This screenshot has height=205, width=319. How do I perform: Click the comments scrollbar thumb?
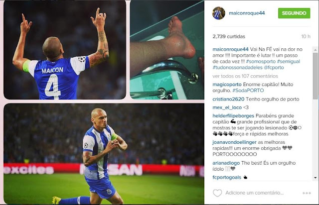316,76
